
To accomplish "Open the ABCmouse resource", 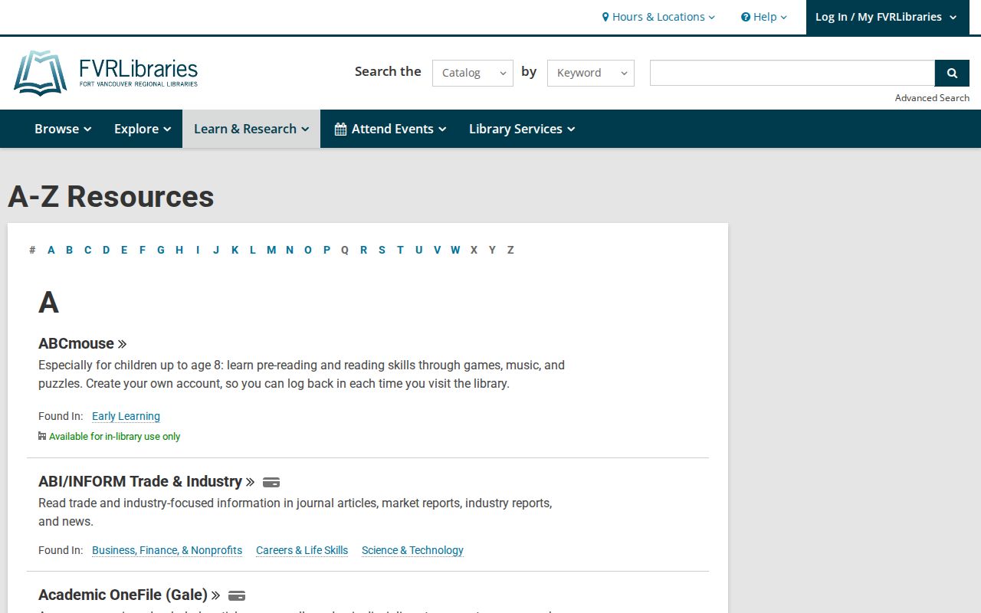I will click(x=82, y=343).
